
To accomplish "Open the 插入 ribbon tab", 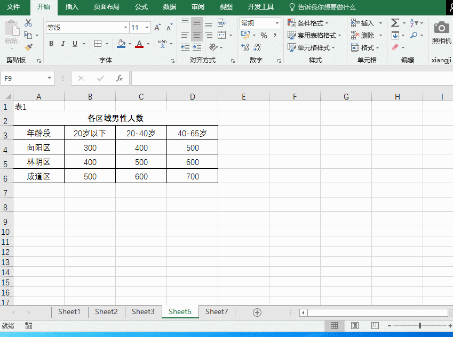I will click(x=71, y=7).
